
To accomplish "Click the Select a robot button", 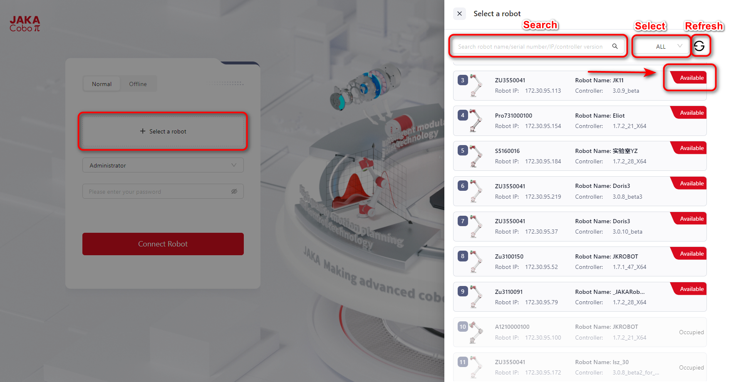I will [x=163, y=131].
